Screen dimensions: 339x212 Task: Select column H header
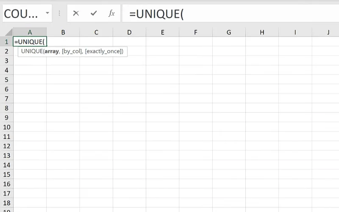pyautogui.click(x=262, y=32)
